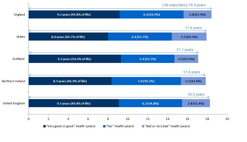
Task: Click Wales' 3.5 (19.5%) bad health segment
Action: (x=189, y=37)
